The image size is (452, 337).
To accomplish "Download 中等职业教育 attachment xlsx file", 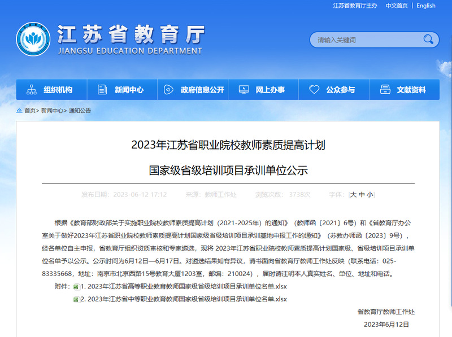I will (184, 299).
